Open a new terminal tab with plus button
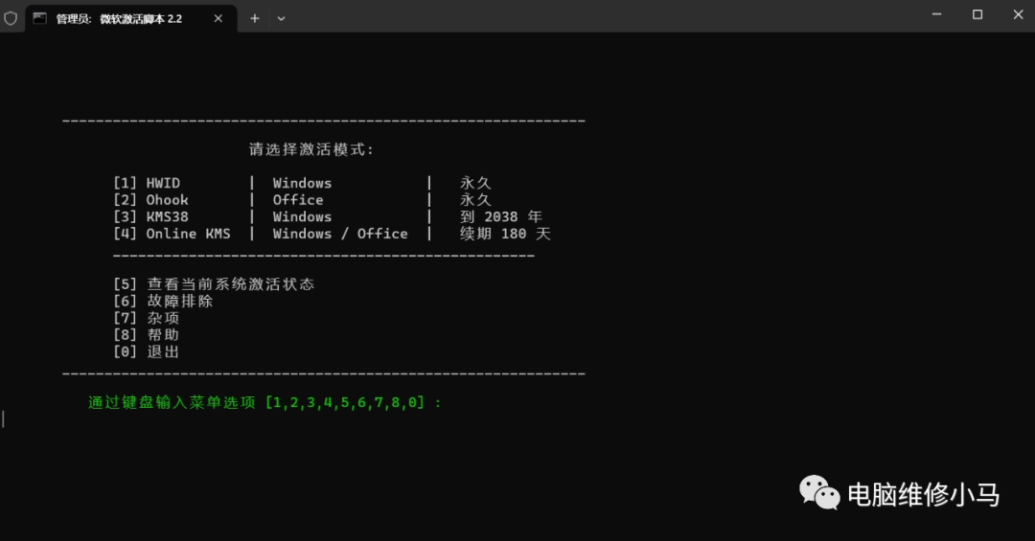This screenshot has height=541, width=1035. coord(255,18)
